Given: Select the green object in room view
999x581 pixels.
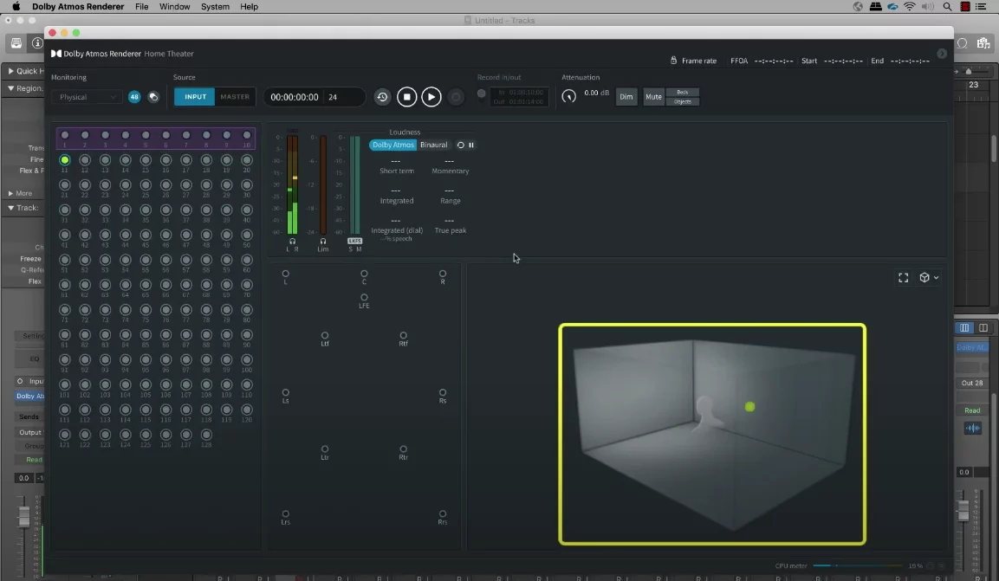Looking at the screenshot, I should click(x=750, y=406).
